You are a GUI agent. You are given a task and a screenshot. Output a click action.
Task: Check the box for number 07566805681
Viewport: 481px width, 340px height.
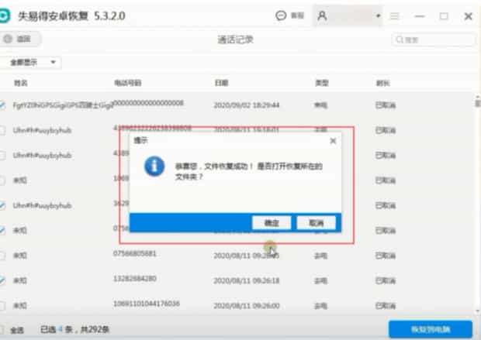[x=2, y=256]
